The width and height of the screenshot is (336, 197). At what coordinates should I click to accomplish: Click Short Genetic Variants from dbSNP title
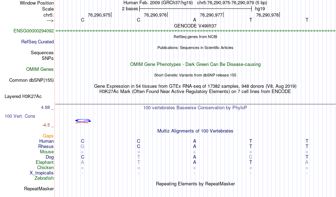pyautogui.click(x=195, y=75)
